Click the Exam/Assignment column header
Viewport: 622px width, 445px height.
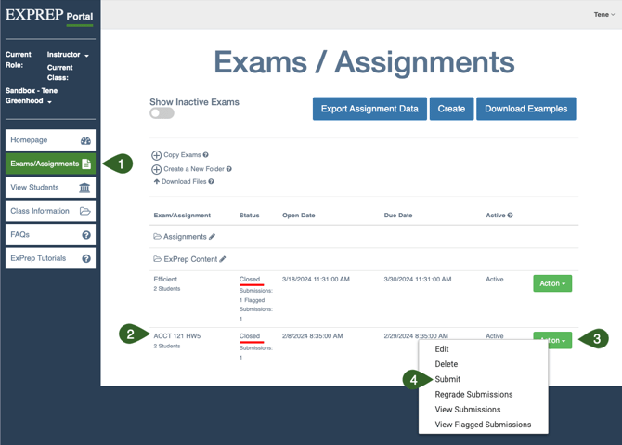tap(182, 216)
